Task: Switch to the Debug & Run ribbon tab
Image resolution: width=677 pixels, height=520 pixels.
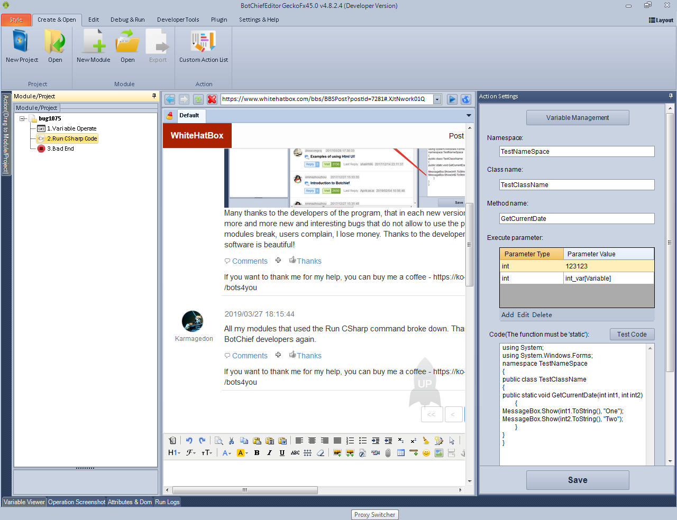Action: (127, 20)
